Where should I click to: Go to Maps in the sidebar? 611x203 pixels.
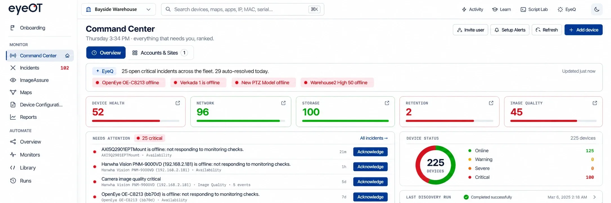coord(40,93)
